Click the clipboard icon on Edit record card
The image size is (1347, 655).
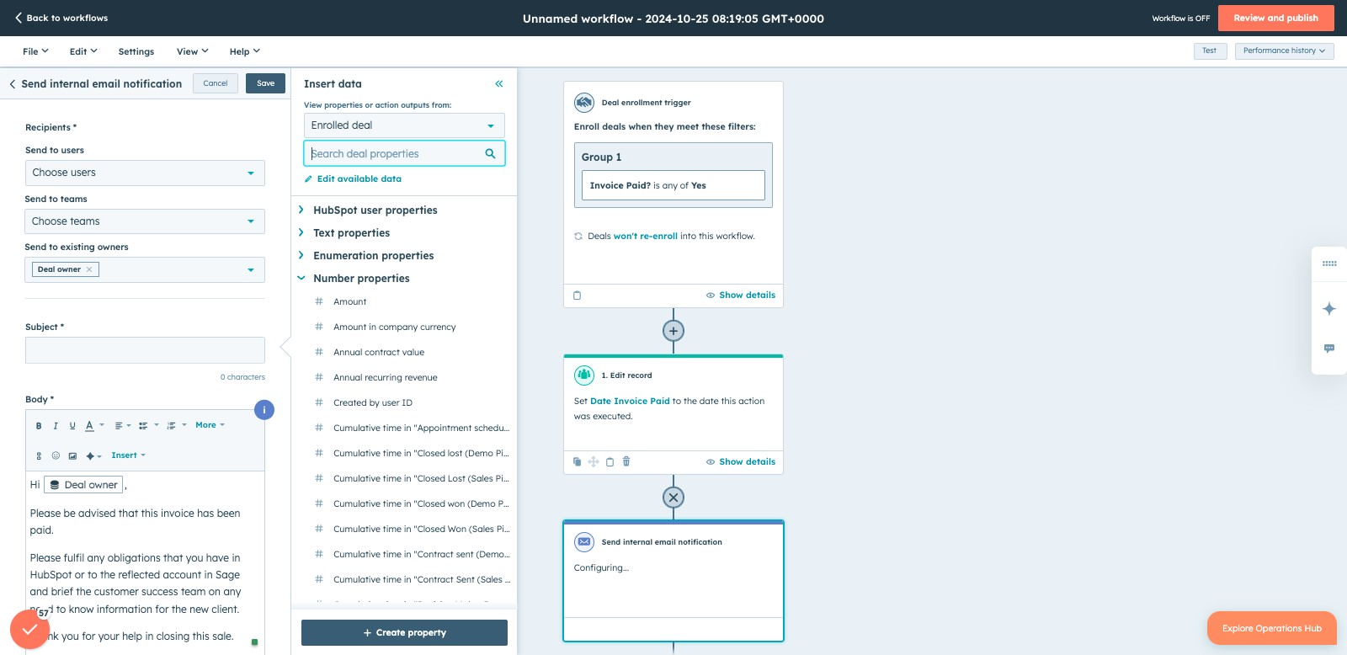pyautogui.click(x=610, y=461)
